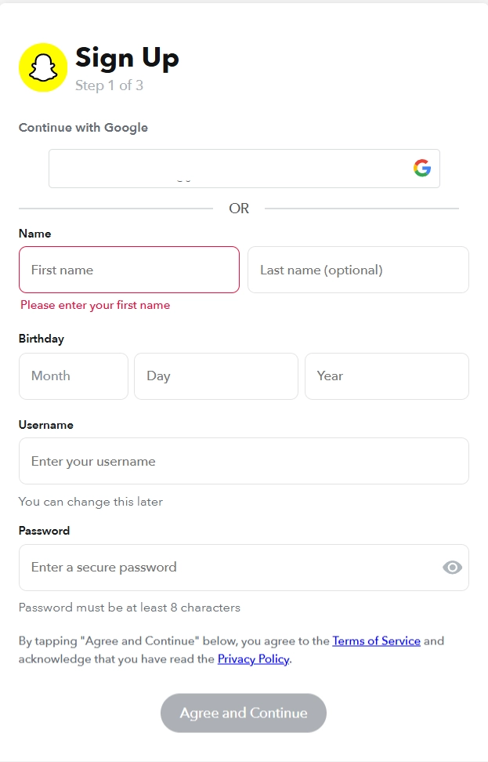Select the username input field
488x762 pixels.
point(244,461)
